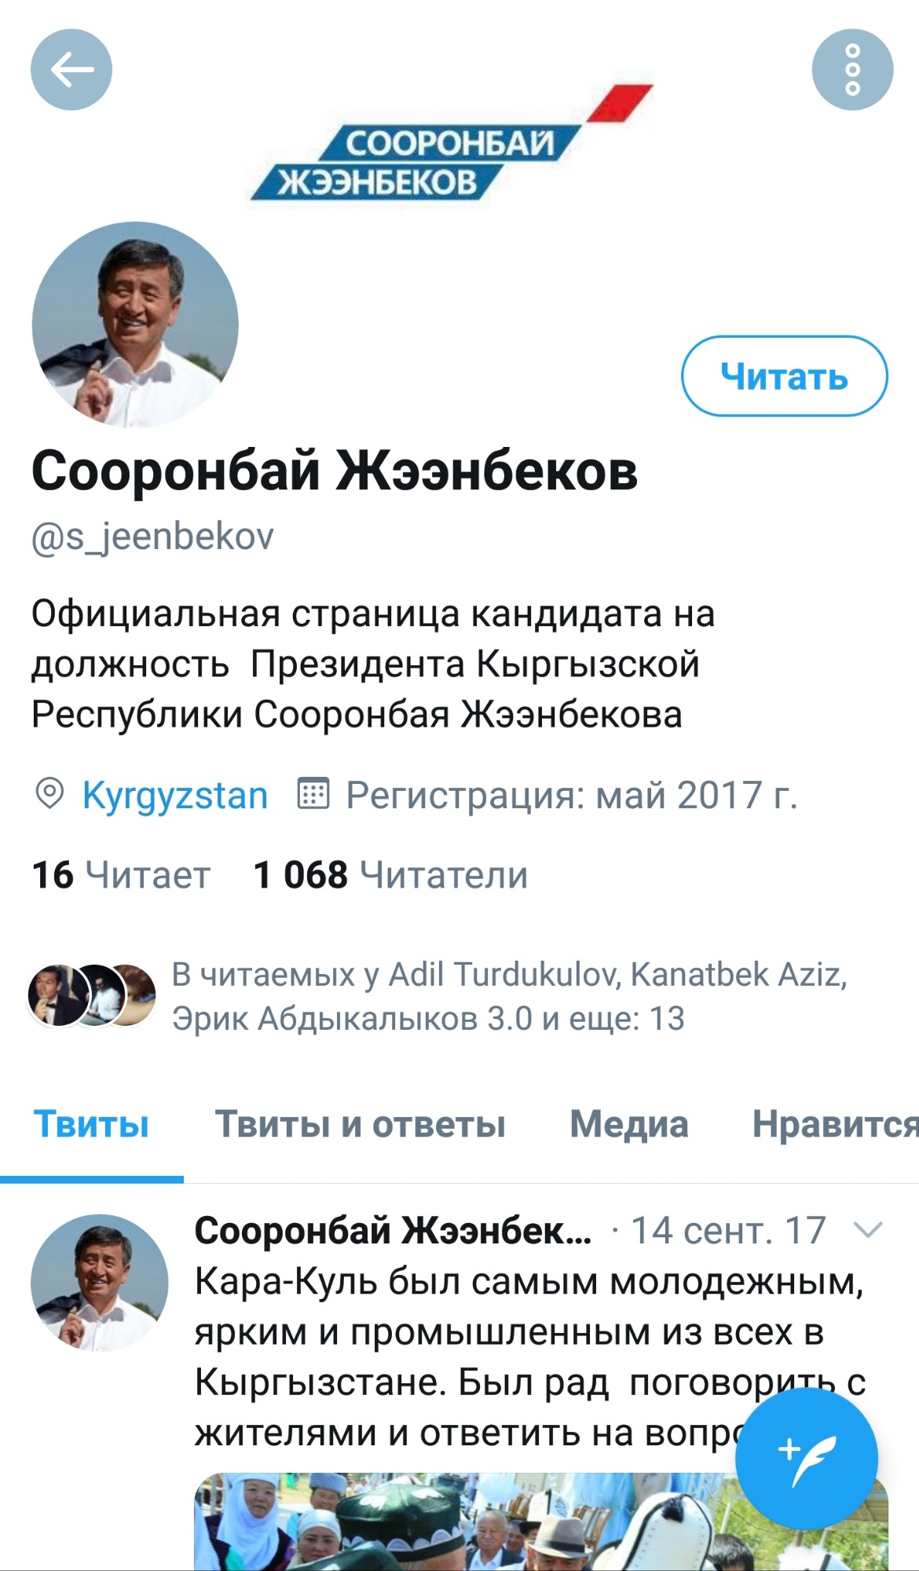Click the location pin icon
This screenshot has height=1571, width=919.
(x=49, y=794)
